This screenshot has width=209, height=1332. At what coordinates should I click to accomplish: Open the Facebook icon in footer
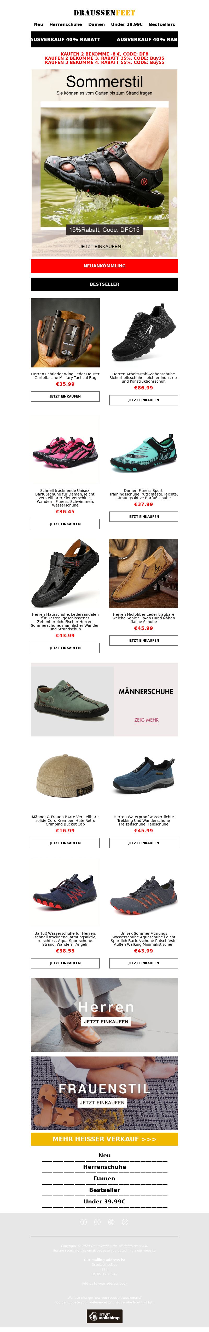(84, 1221)
